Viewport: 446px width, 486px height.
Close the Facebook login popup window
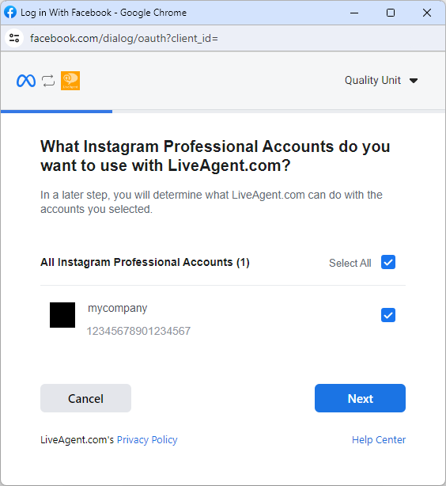427,13
